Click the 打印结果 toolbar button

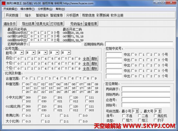(x=57, y=24)
